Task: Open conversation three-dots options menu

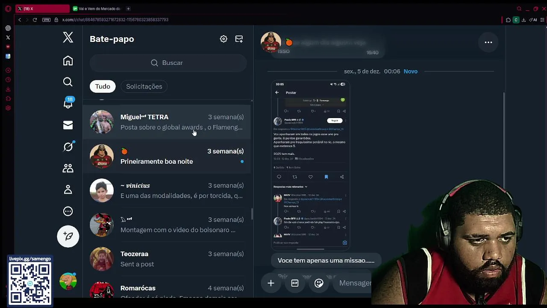Action: [x=488, y=42]
